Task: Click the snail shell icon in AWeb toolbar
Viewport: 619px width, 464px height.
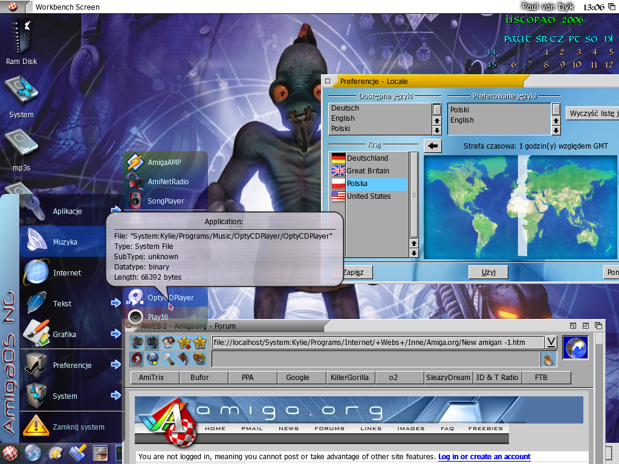Action: (x=199, y=359)
